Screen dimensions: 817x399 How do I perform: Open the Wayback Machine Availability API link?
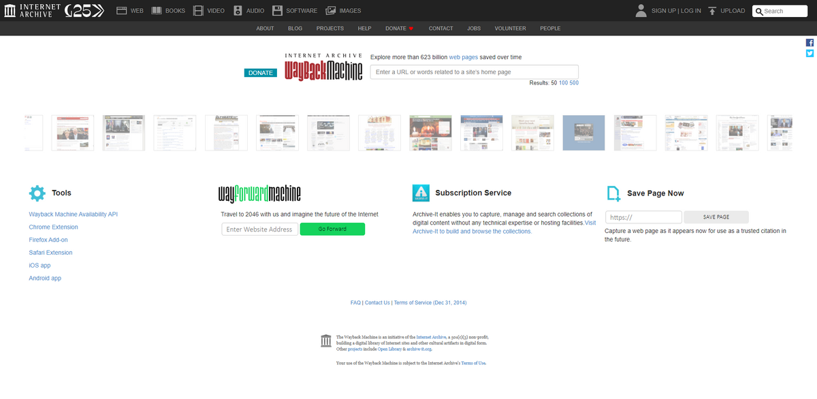(73, 214)
